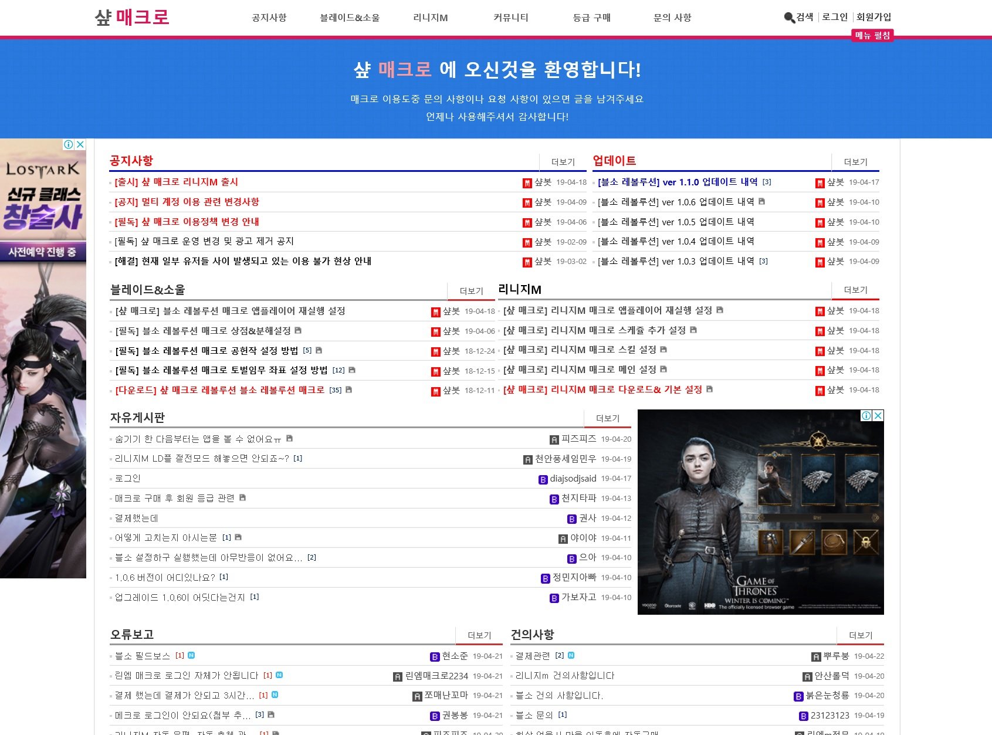This screenshot has height=735, width=992.
Task: Click the author name 안산롤덕
Action: [832, 676]
